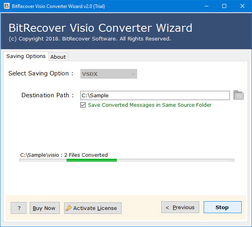Uncheck Save Converted Messages in Same Source Folder

coord(83,105)
